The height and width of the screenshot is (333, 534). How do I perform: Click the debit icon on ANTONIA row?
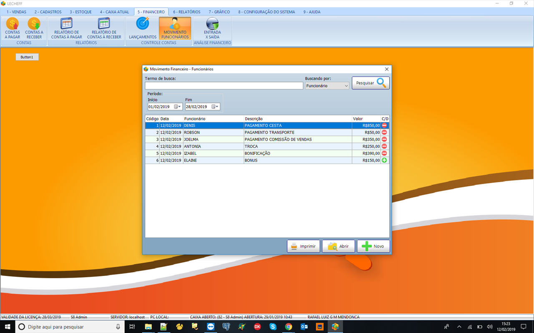[x=384, y=147]
